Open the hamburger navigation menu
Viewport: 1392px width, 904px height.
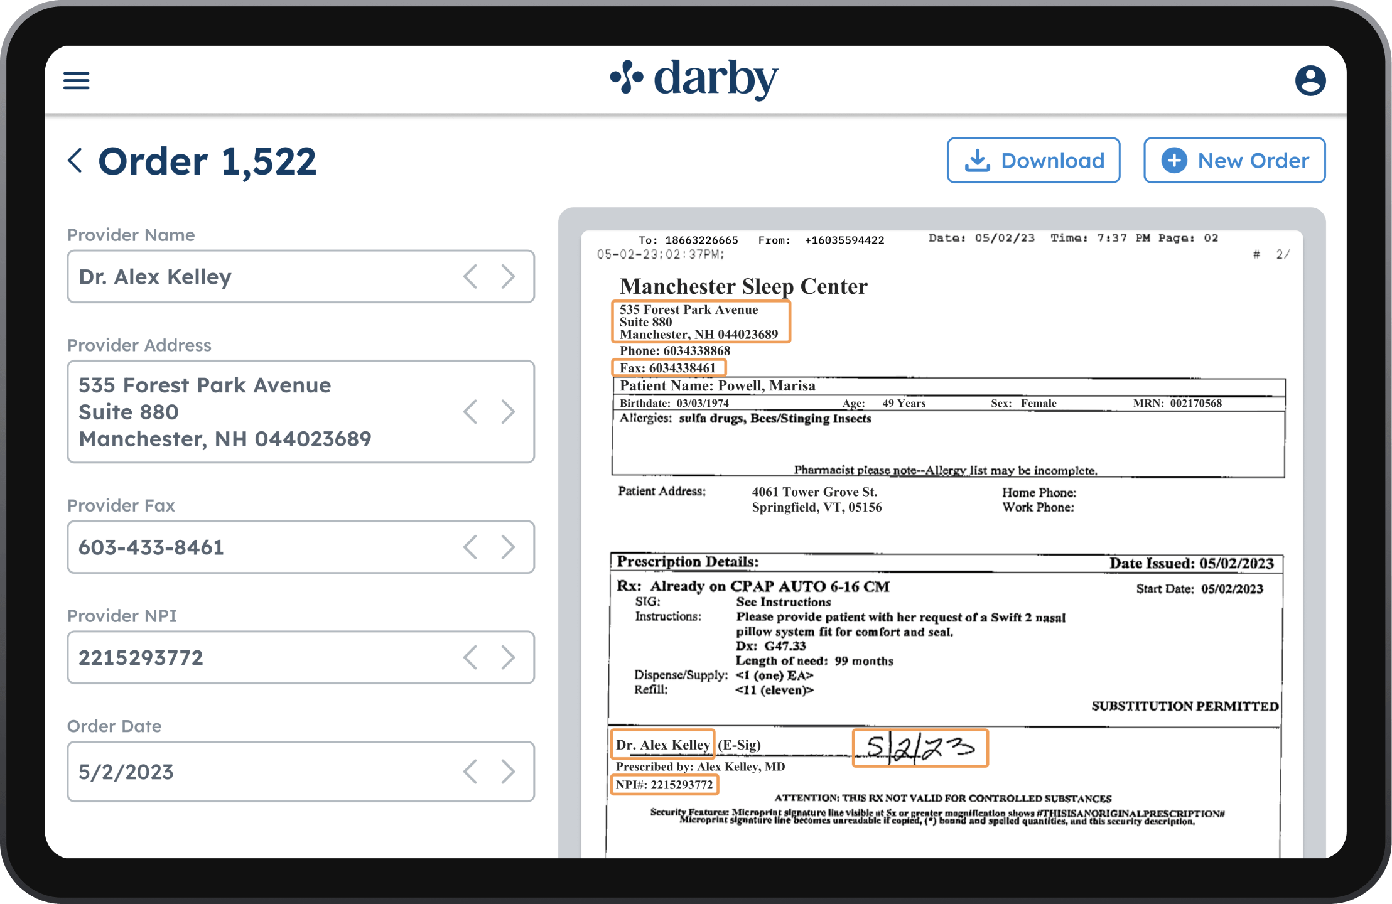click(77, 80)
